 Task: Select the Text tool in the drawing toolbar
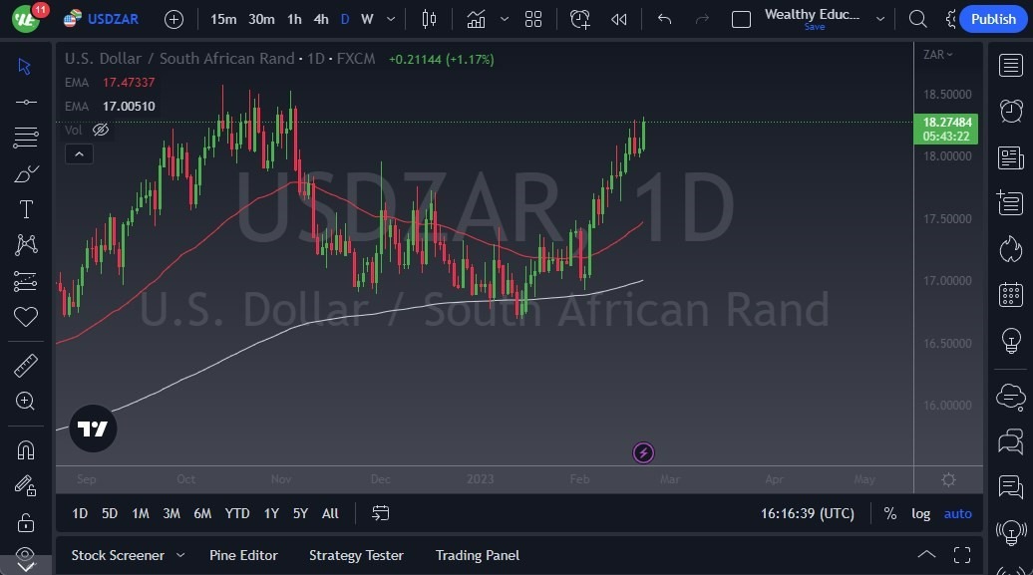[26, 208]
